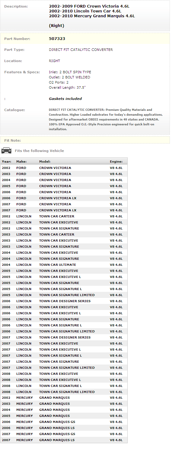Click the Catalogue label

click(14, 110)
